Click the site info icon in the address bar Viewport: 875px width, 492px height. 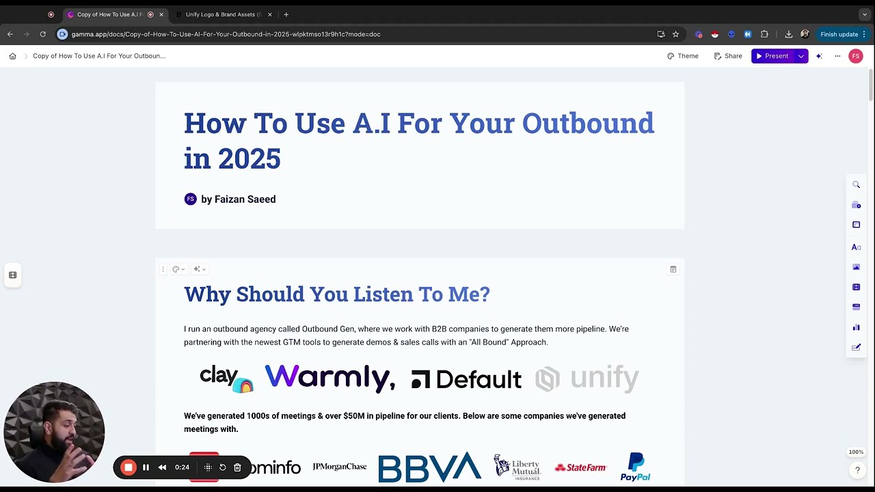(x=63, y=34)
